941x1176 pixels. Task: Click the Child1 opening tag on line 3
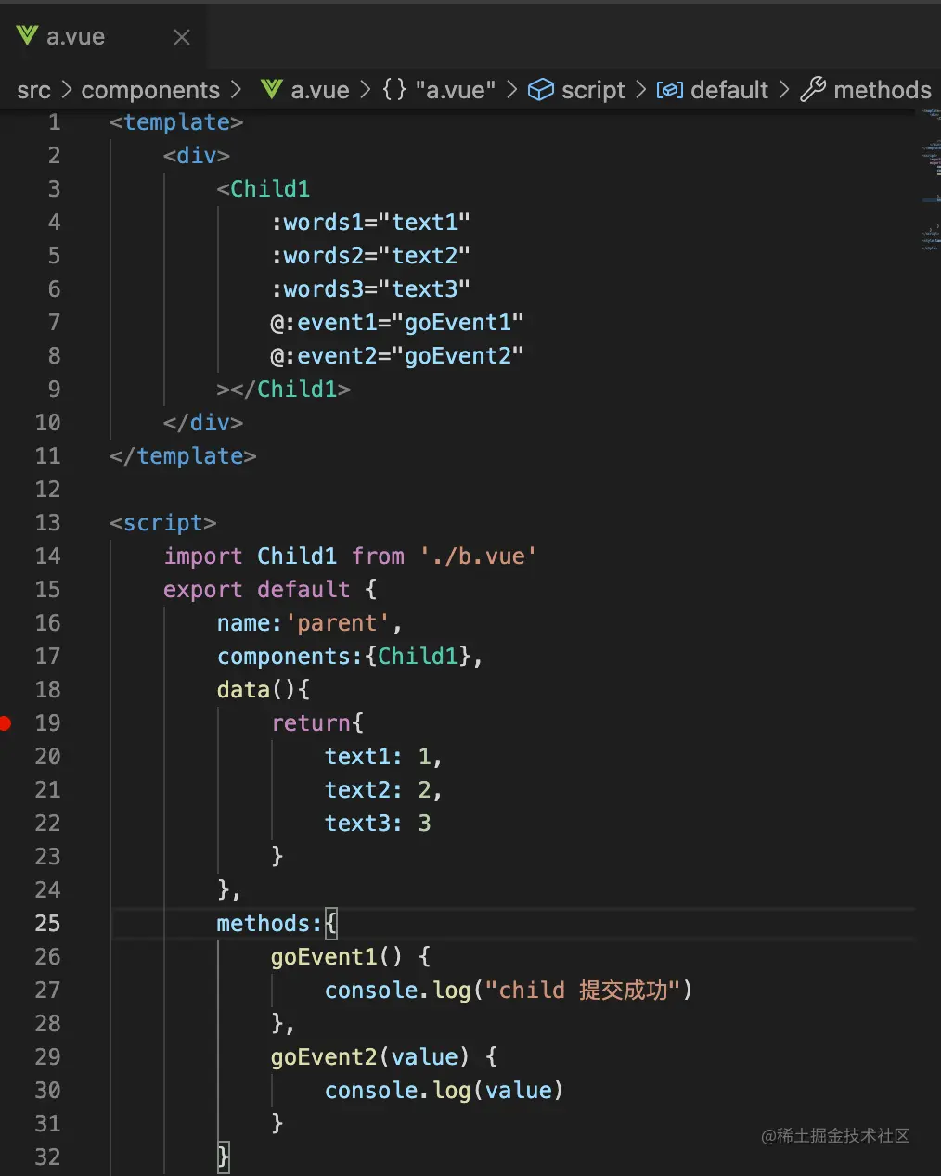tap(264, 189)
